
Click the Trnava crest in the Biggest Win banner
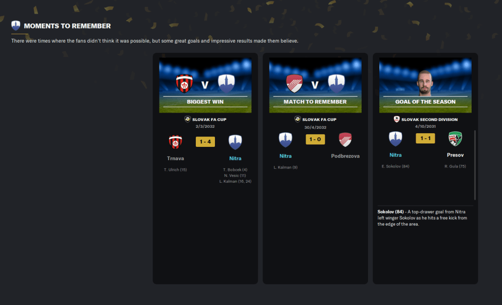coord(185,84)
